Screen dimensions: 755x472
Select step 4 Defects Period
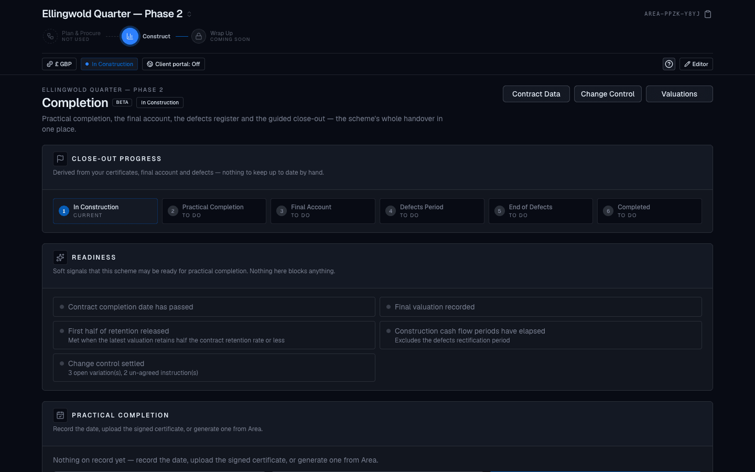(432, 211)
